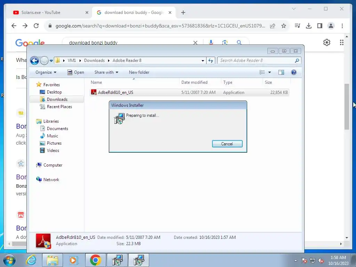Select Desktop in the navigation pane
The width and height of the screenshot is (356, 267).
click(54, 92)
